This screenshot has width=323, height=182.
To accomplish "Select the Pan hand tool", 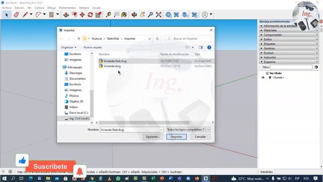I will coord(142,15).
